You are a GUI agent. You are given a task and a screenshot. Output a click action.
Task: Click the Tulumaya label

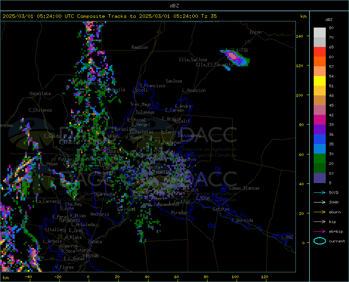(x=145, y=112)
